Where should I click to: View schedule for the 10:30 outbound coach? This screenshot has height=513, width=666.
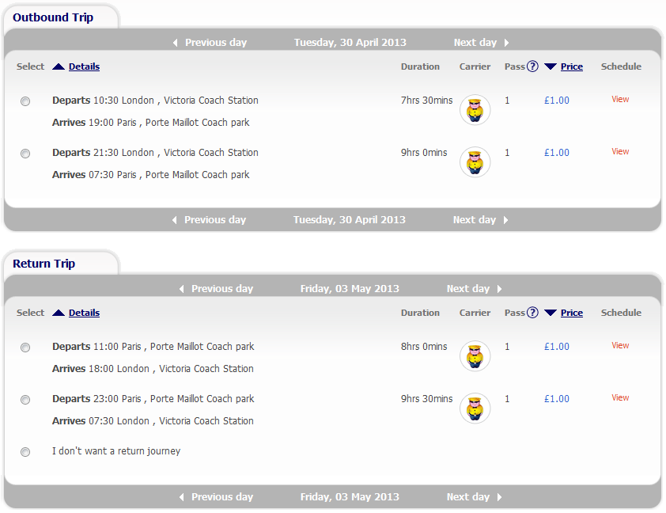620,100
